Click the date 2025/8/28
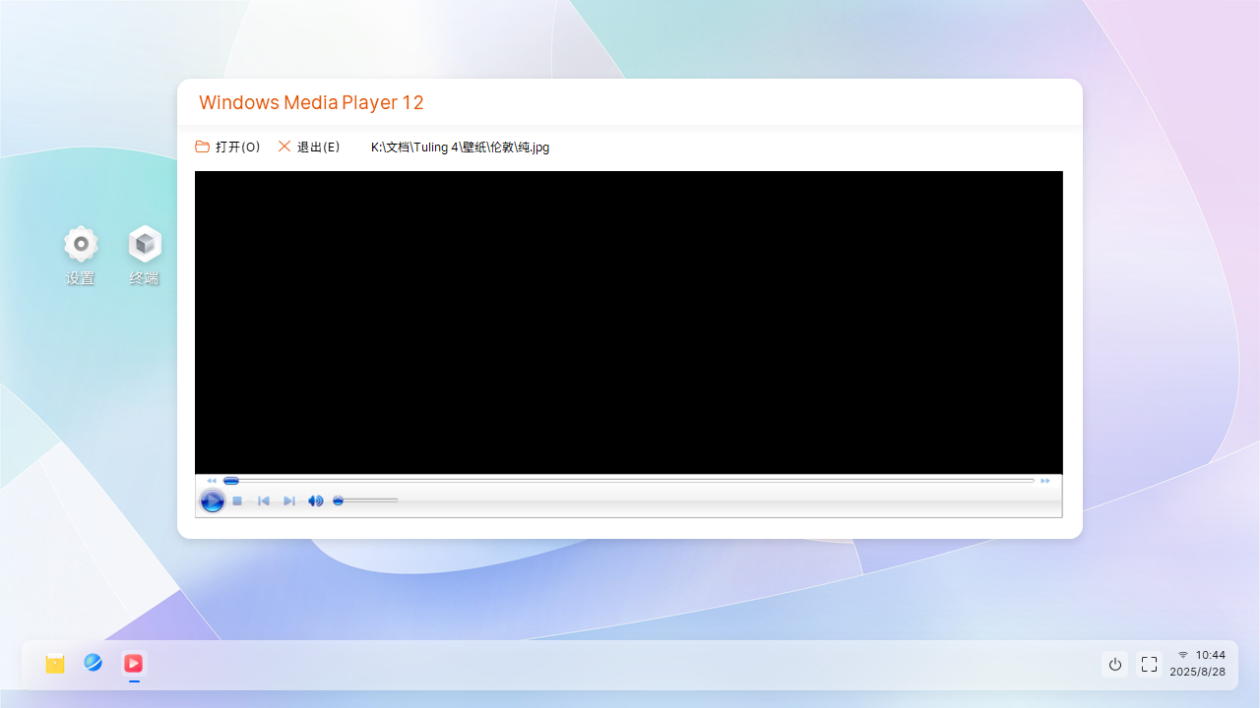Viewport: 1260px width, 708px height. (1198, 672)
